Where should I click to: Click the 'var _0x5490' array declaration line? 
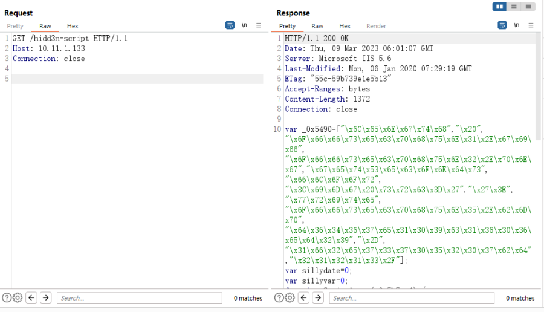pyautogui.click(x=384, y=129)
